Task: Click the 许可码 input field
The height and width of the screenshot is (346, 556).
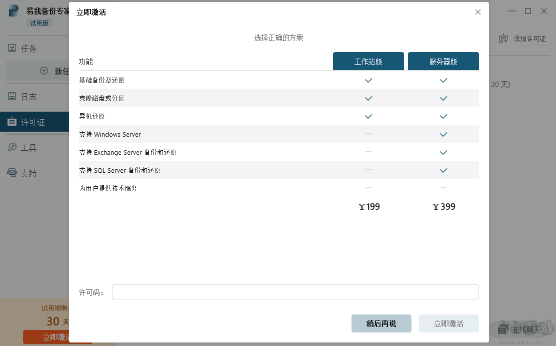Action: tap(295, 292)
